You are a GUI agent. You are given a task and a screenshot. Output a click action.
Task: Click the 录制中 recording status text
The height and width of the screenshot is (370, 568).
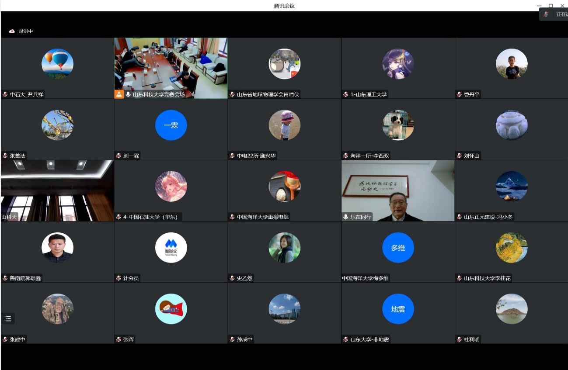[26, 31]
